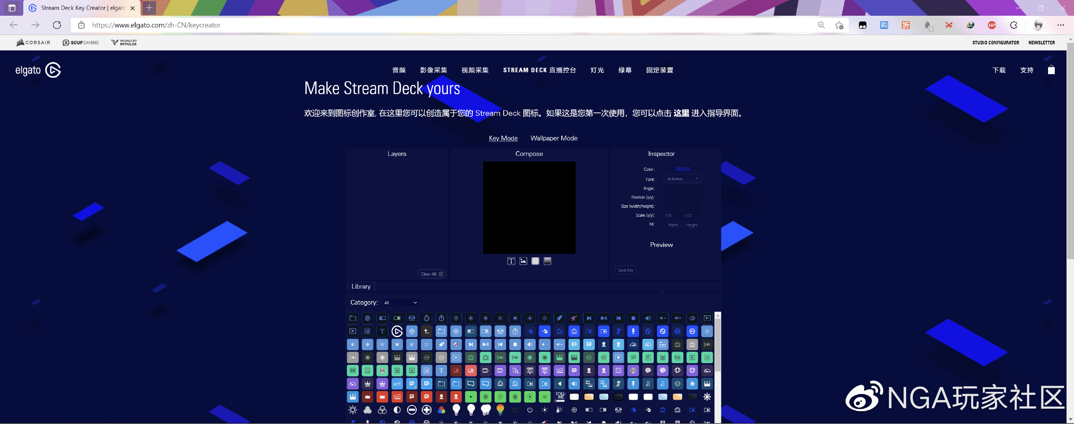Open the 下载 downloads page

[x=999, y=70]
